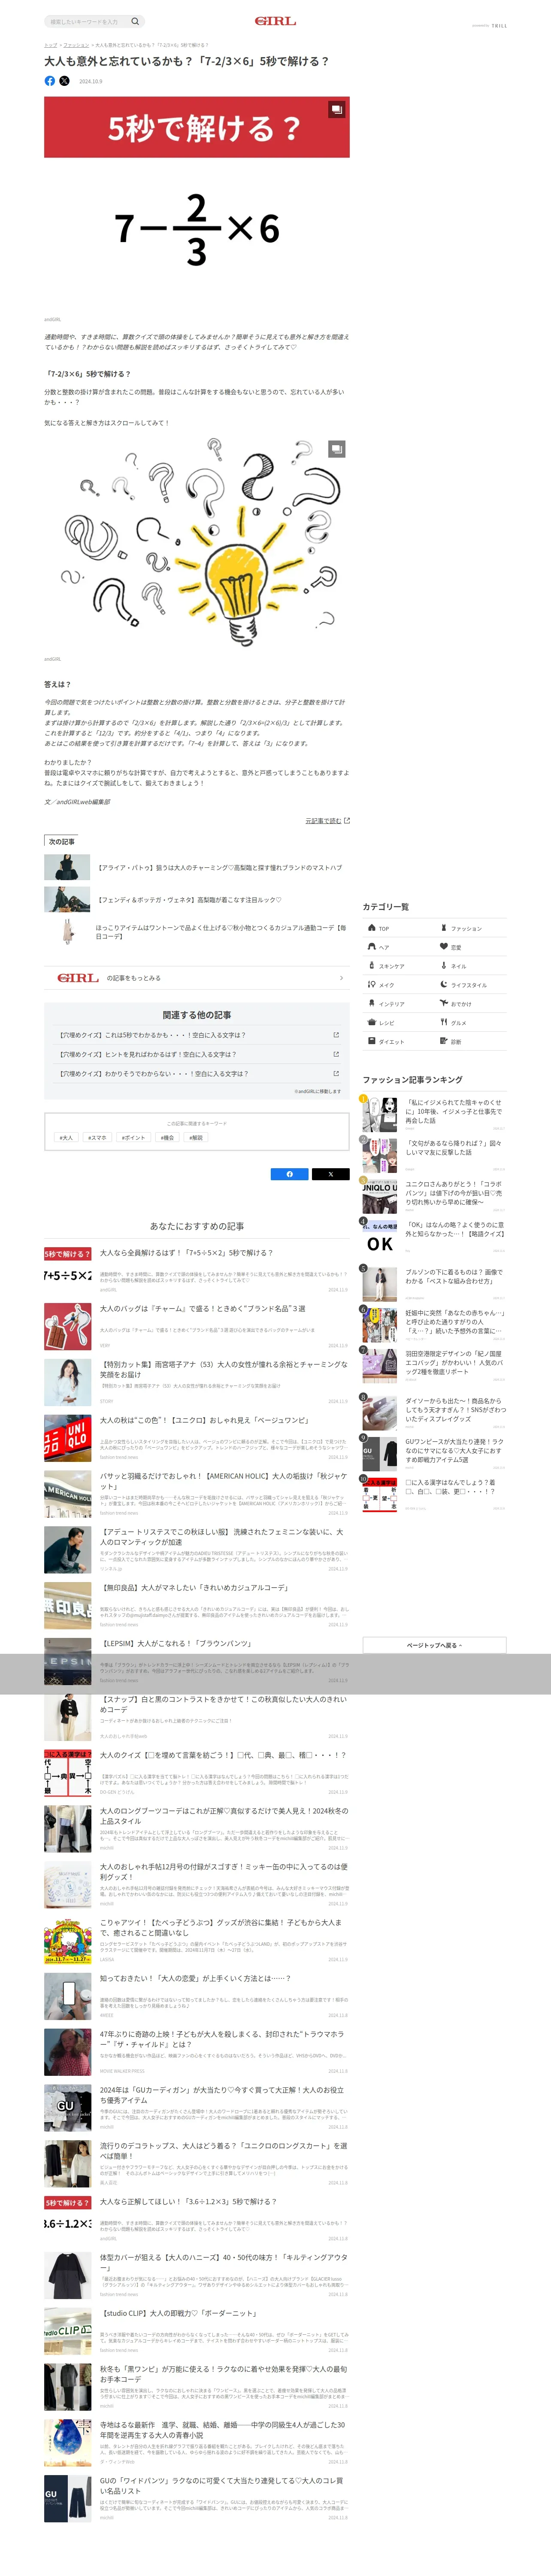Open recommended article 大人のバッグはチャーム
This screenshot has width=551, height=2576.
[x=197, y=1326]
